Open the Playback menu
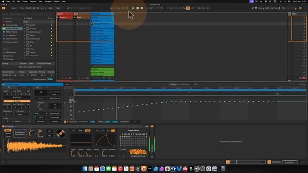The image size is (308, 173). [x=33, y=1]
